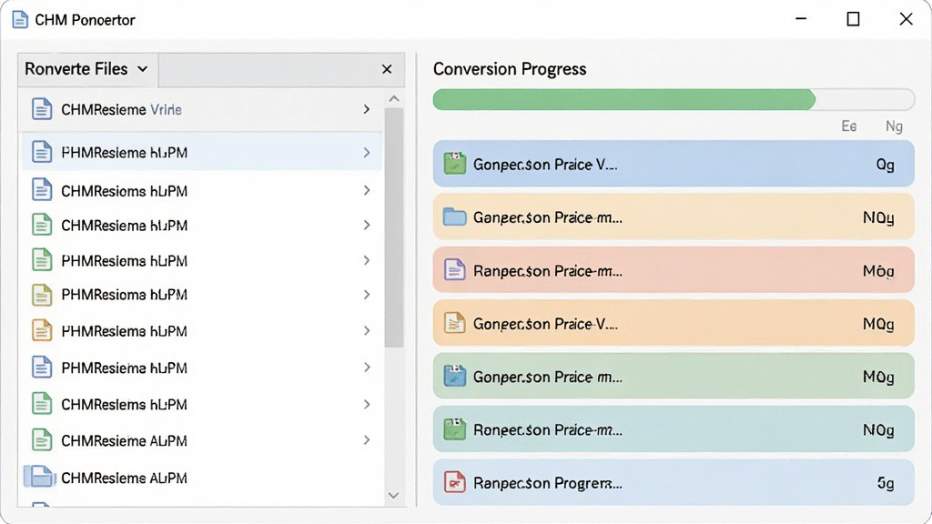Click the blue disk icon in Gonper.son Praice row
This screenshot has width=932, height=524.
pyautogui.click(x=455, y=376)
